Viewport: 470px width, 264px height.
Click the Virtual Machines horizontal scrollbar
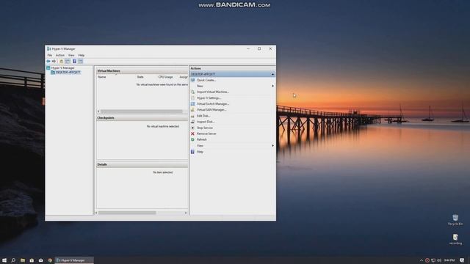142,111
